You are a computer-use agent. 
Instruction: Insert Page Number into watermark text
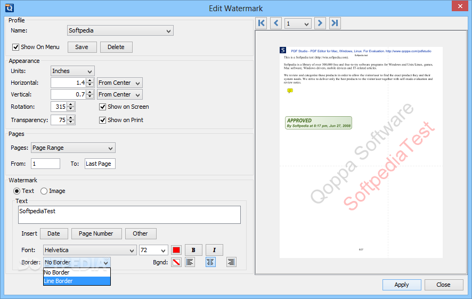[96, 233]
